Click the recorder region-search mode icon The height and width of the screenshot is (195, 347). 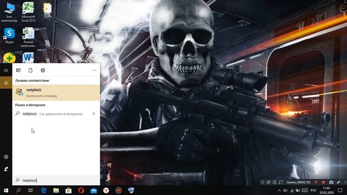275,183
